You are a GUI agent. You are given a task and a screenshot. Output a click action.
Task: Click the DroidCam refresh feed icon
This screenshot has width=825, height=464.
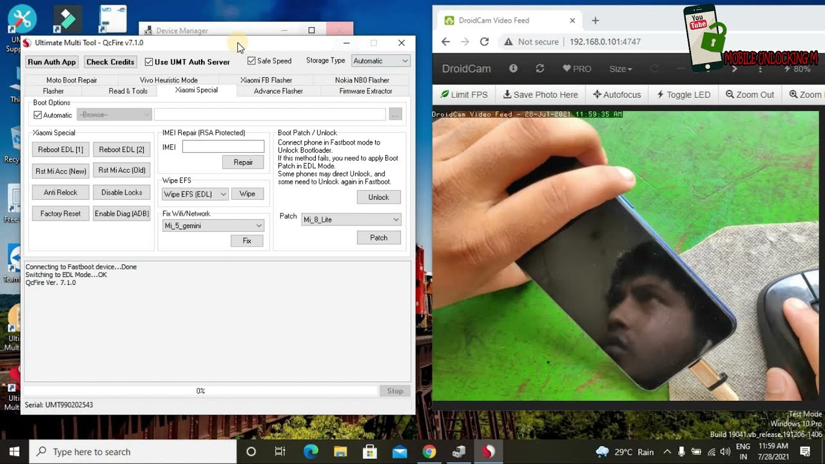540,68
